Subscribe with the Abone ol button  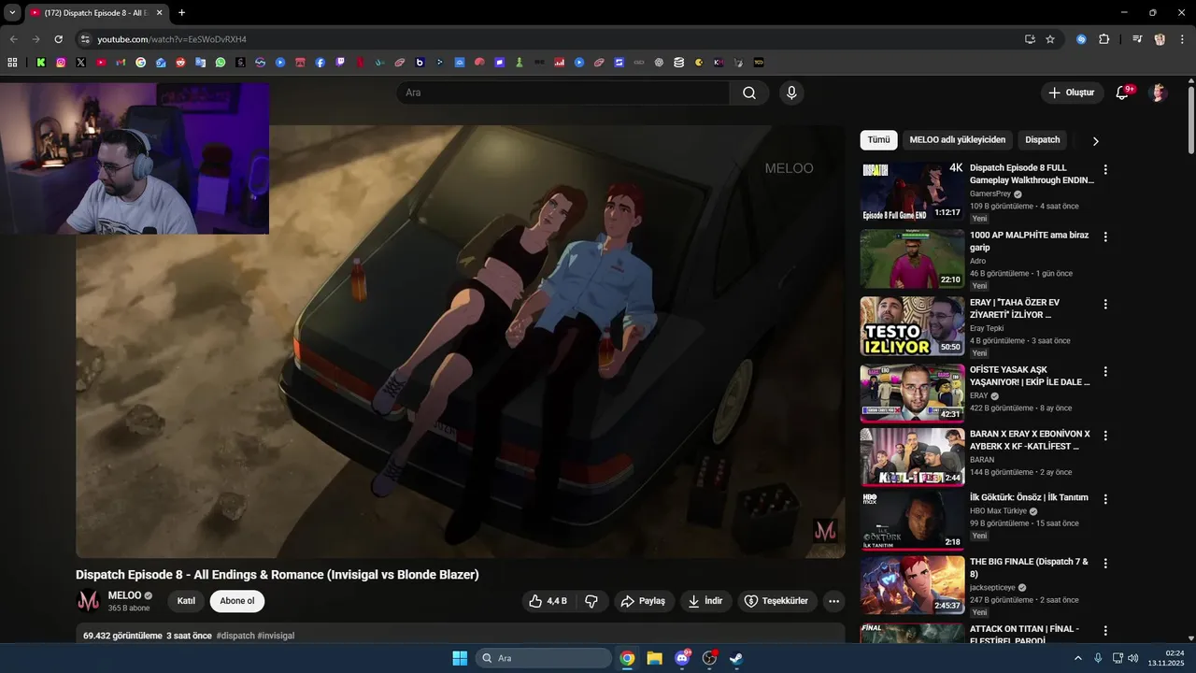[237, 601]
